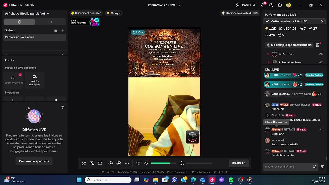The width and height of the screenshot is (329, 185).
Task: Select the landscape layout mode
Action: click(50, 22)
